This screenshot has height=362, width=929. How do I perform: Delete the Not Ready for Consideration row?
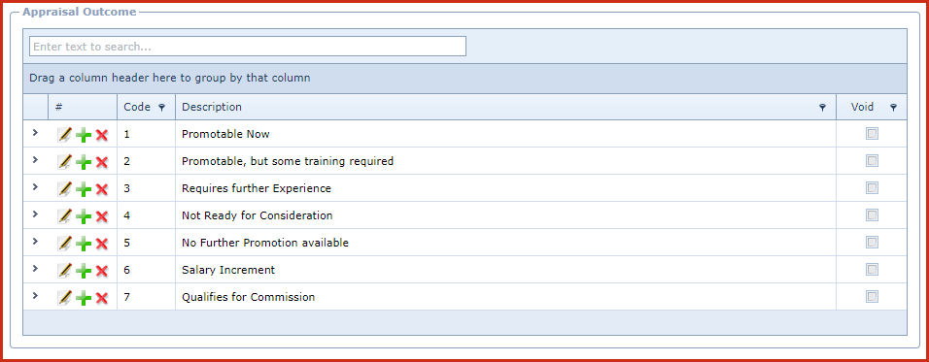pos(102,216)
